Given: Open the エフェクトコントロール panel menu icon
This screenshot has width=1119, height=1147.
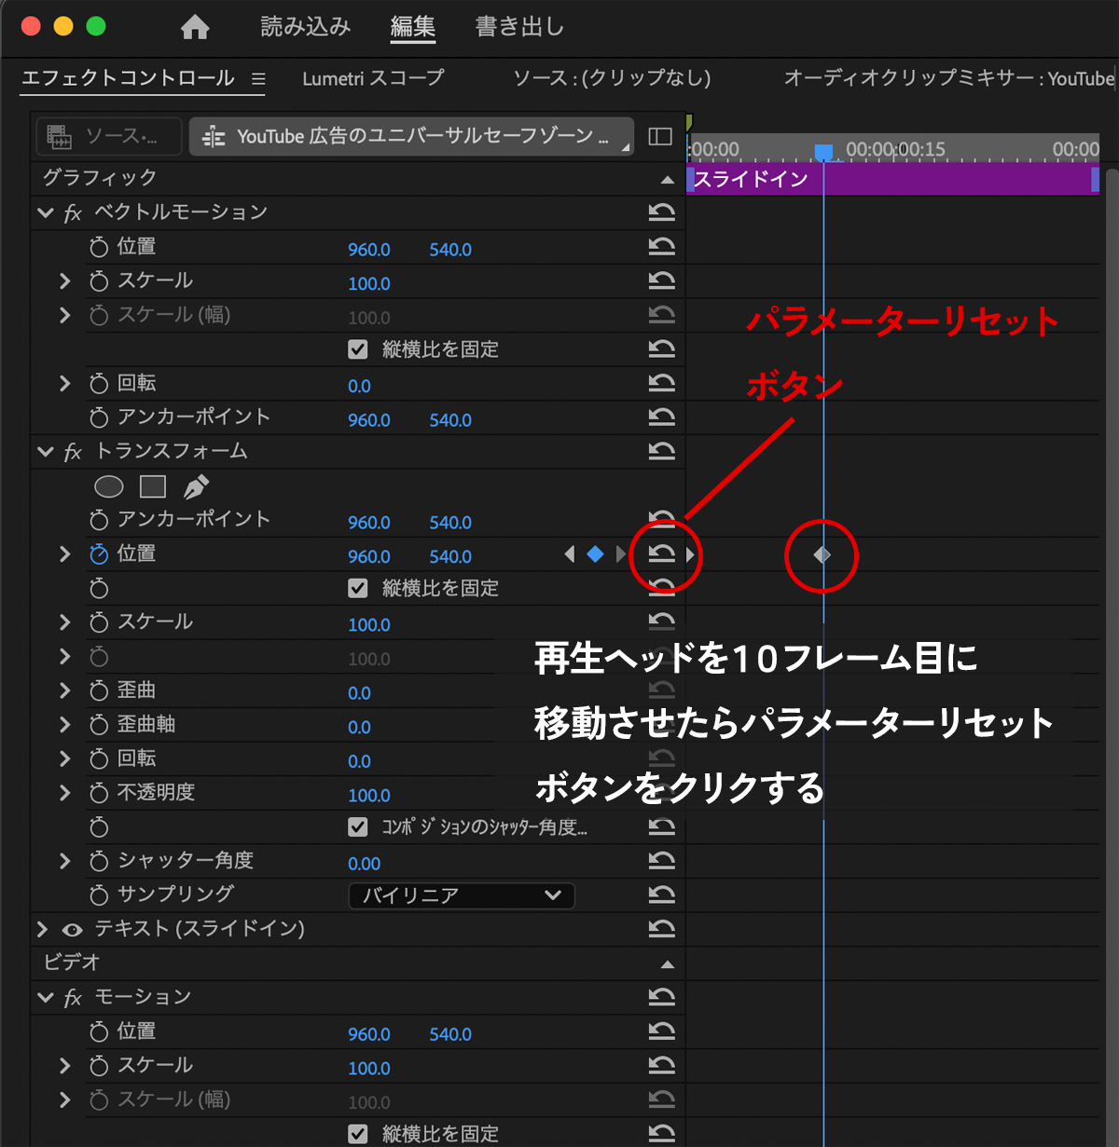Looking at the screenshot, I should point(258,79).
